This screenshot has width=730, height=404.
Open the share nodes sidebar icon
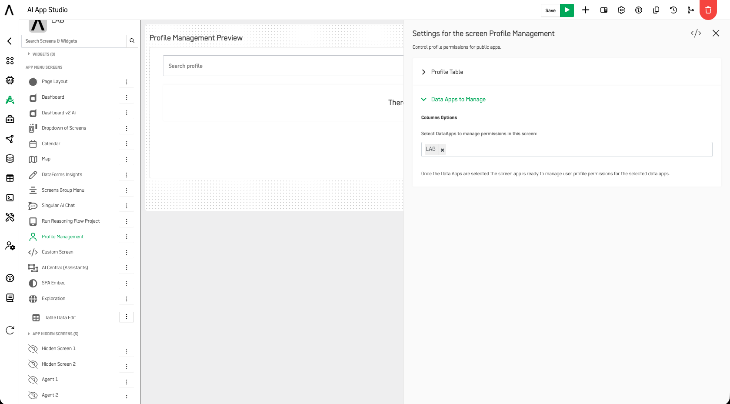(10, 139)
